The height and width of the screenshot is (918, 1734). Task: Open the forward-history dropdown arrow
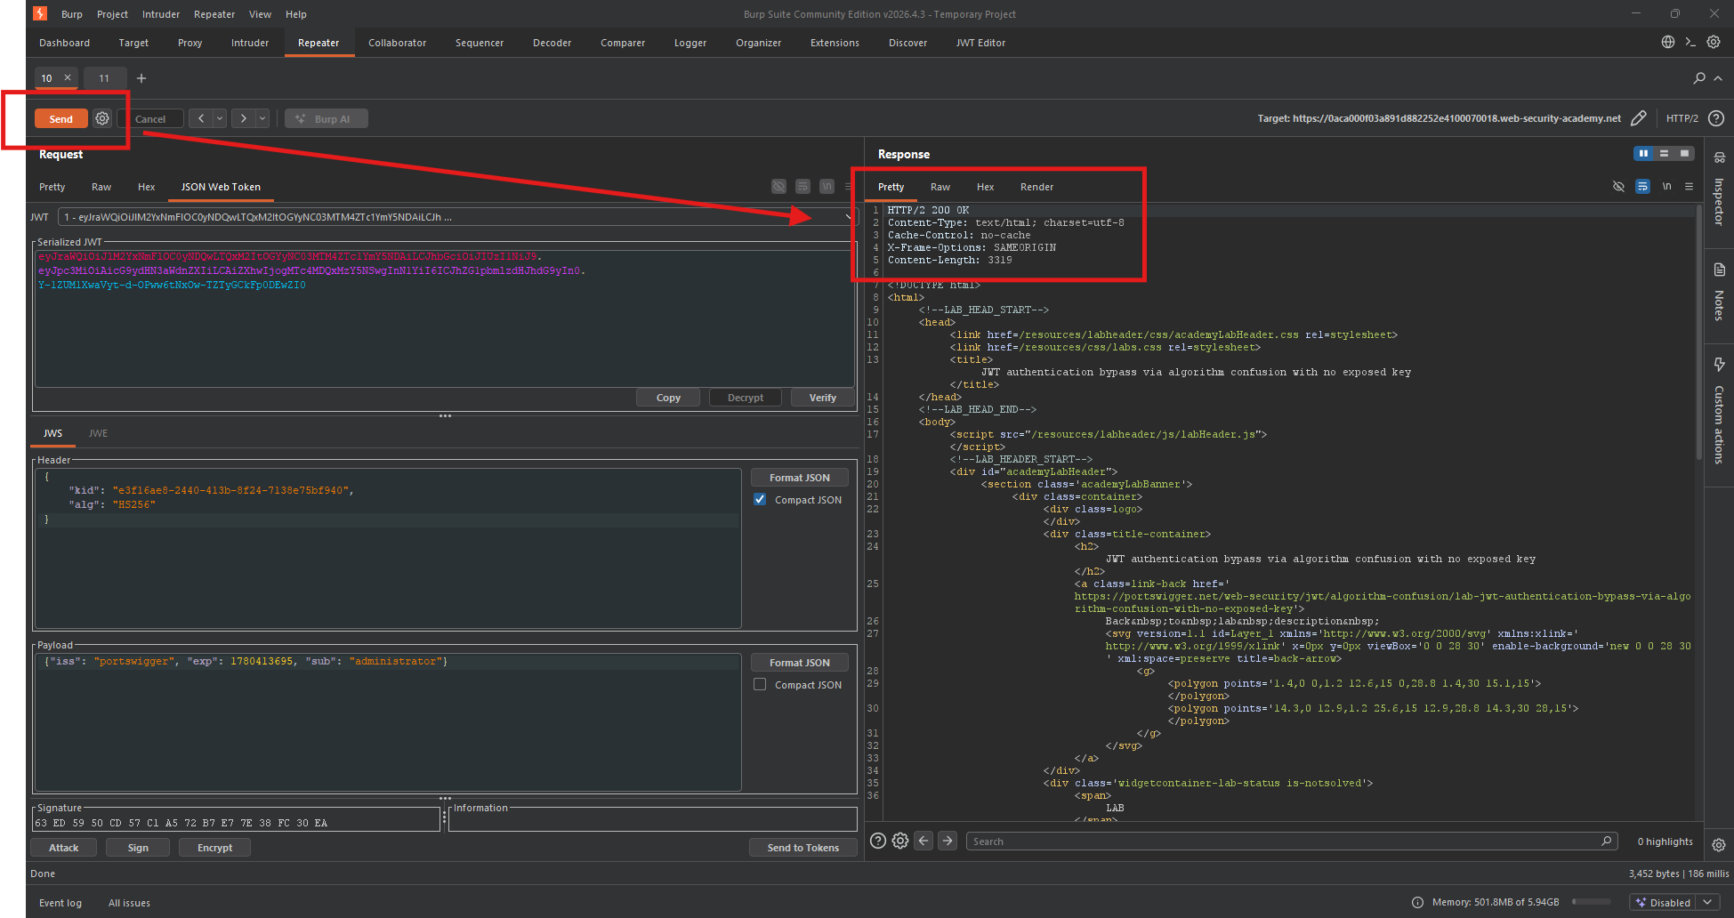pyautogui.click(x=262, y=118)
